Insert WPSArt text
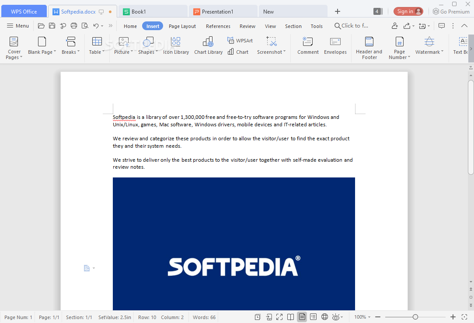 click(240, 41)
